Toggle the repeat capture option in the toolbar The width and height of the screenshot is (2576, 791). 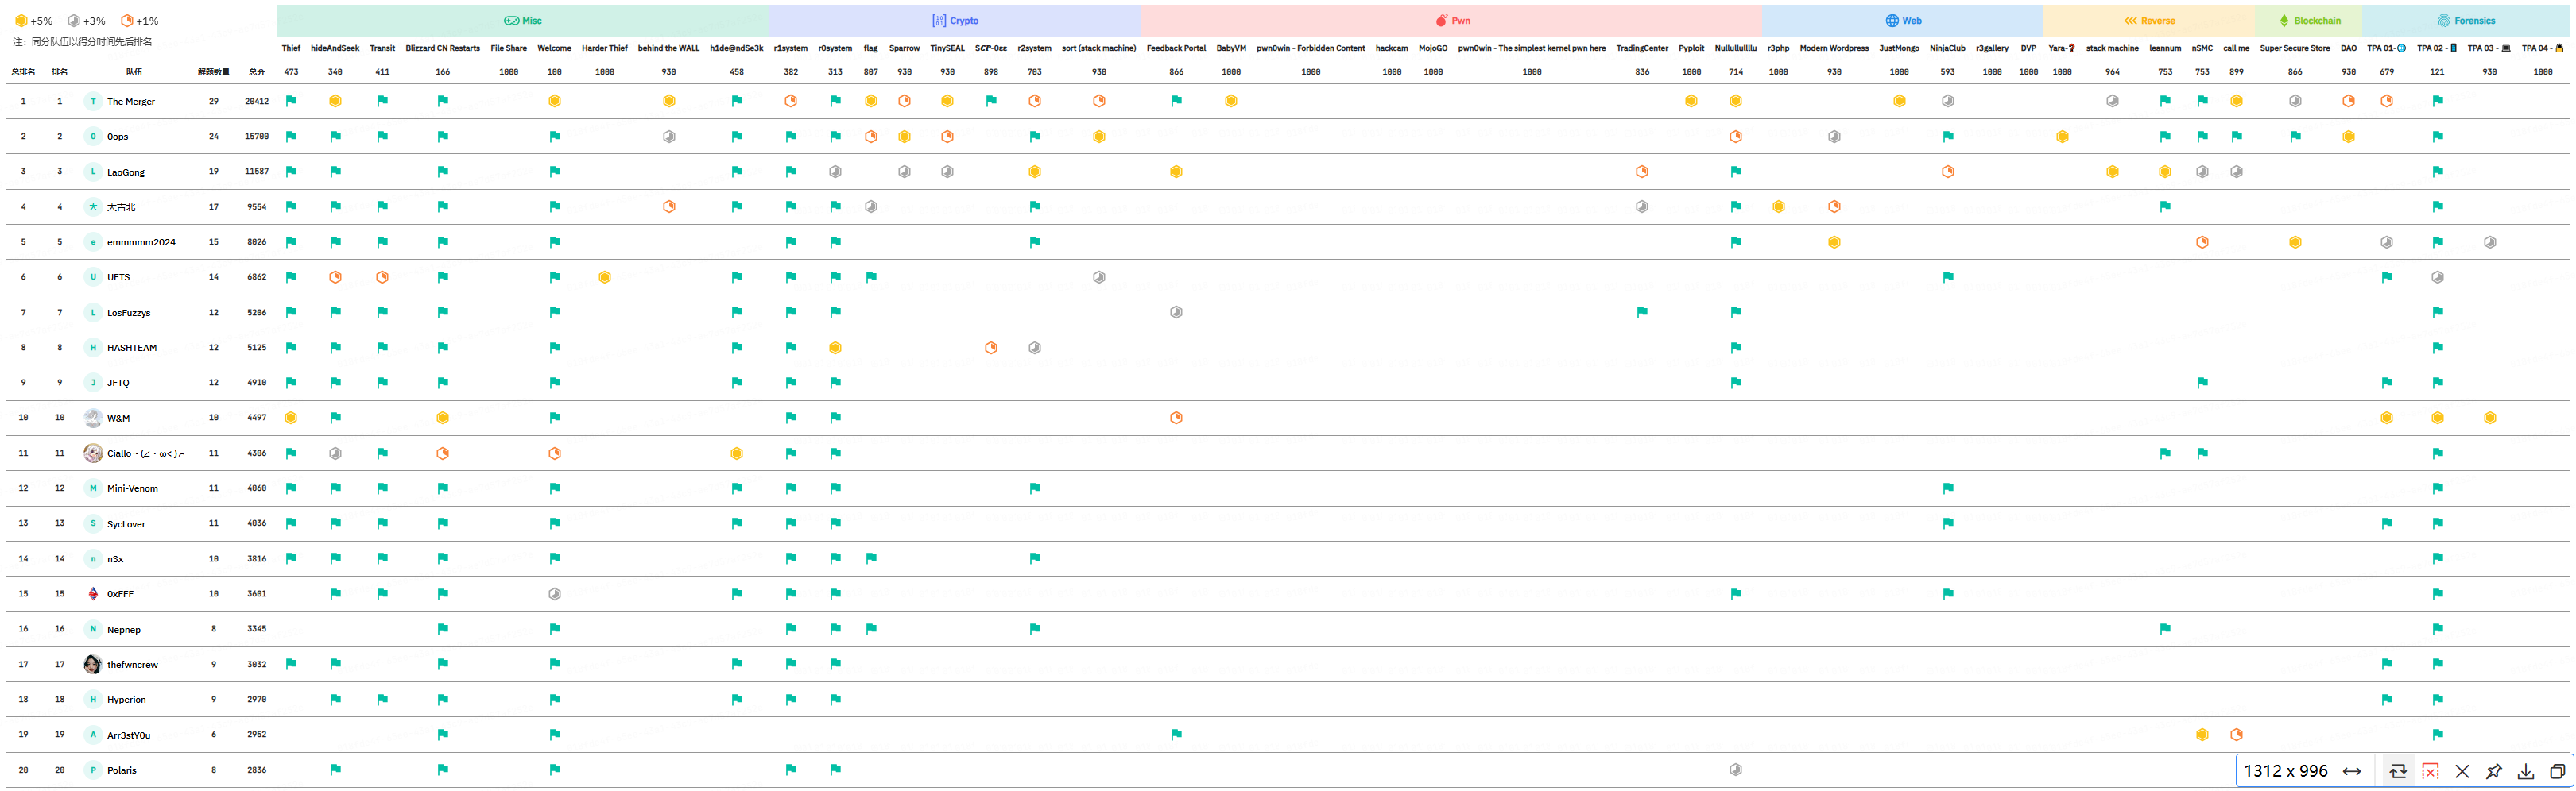pos(2398,771)
